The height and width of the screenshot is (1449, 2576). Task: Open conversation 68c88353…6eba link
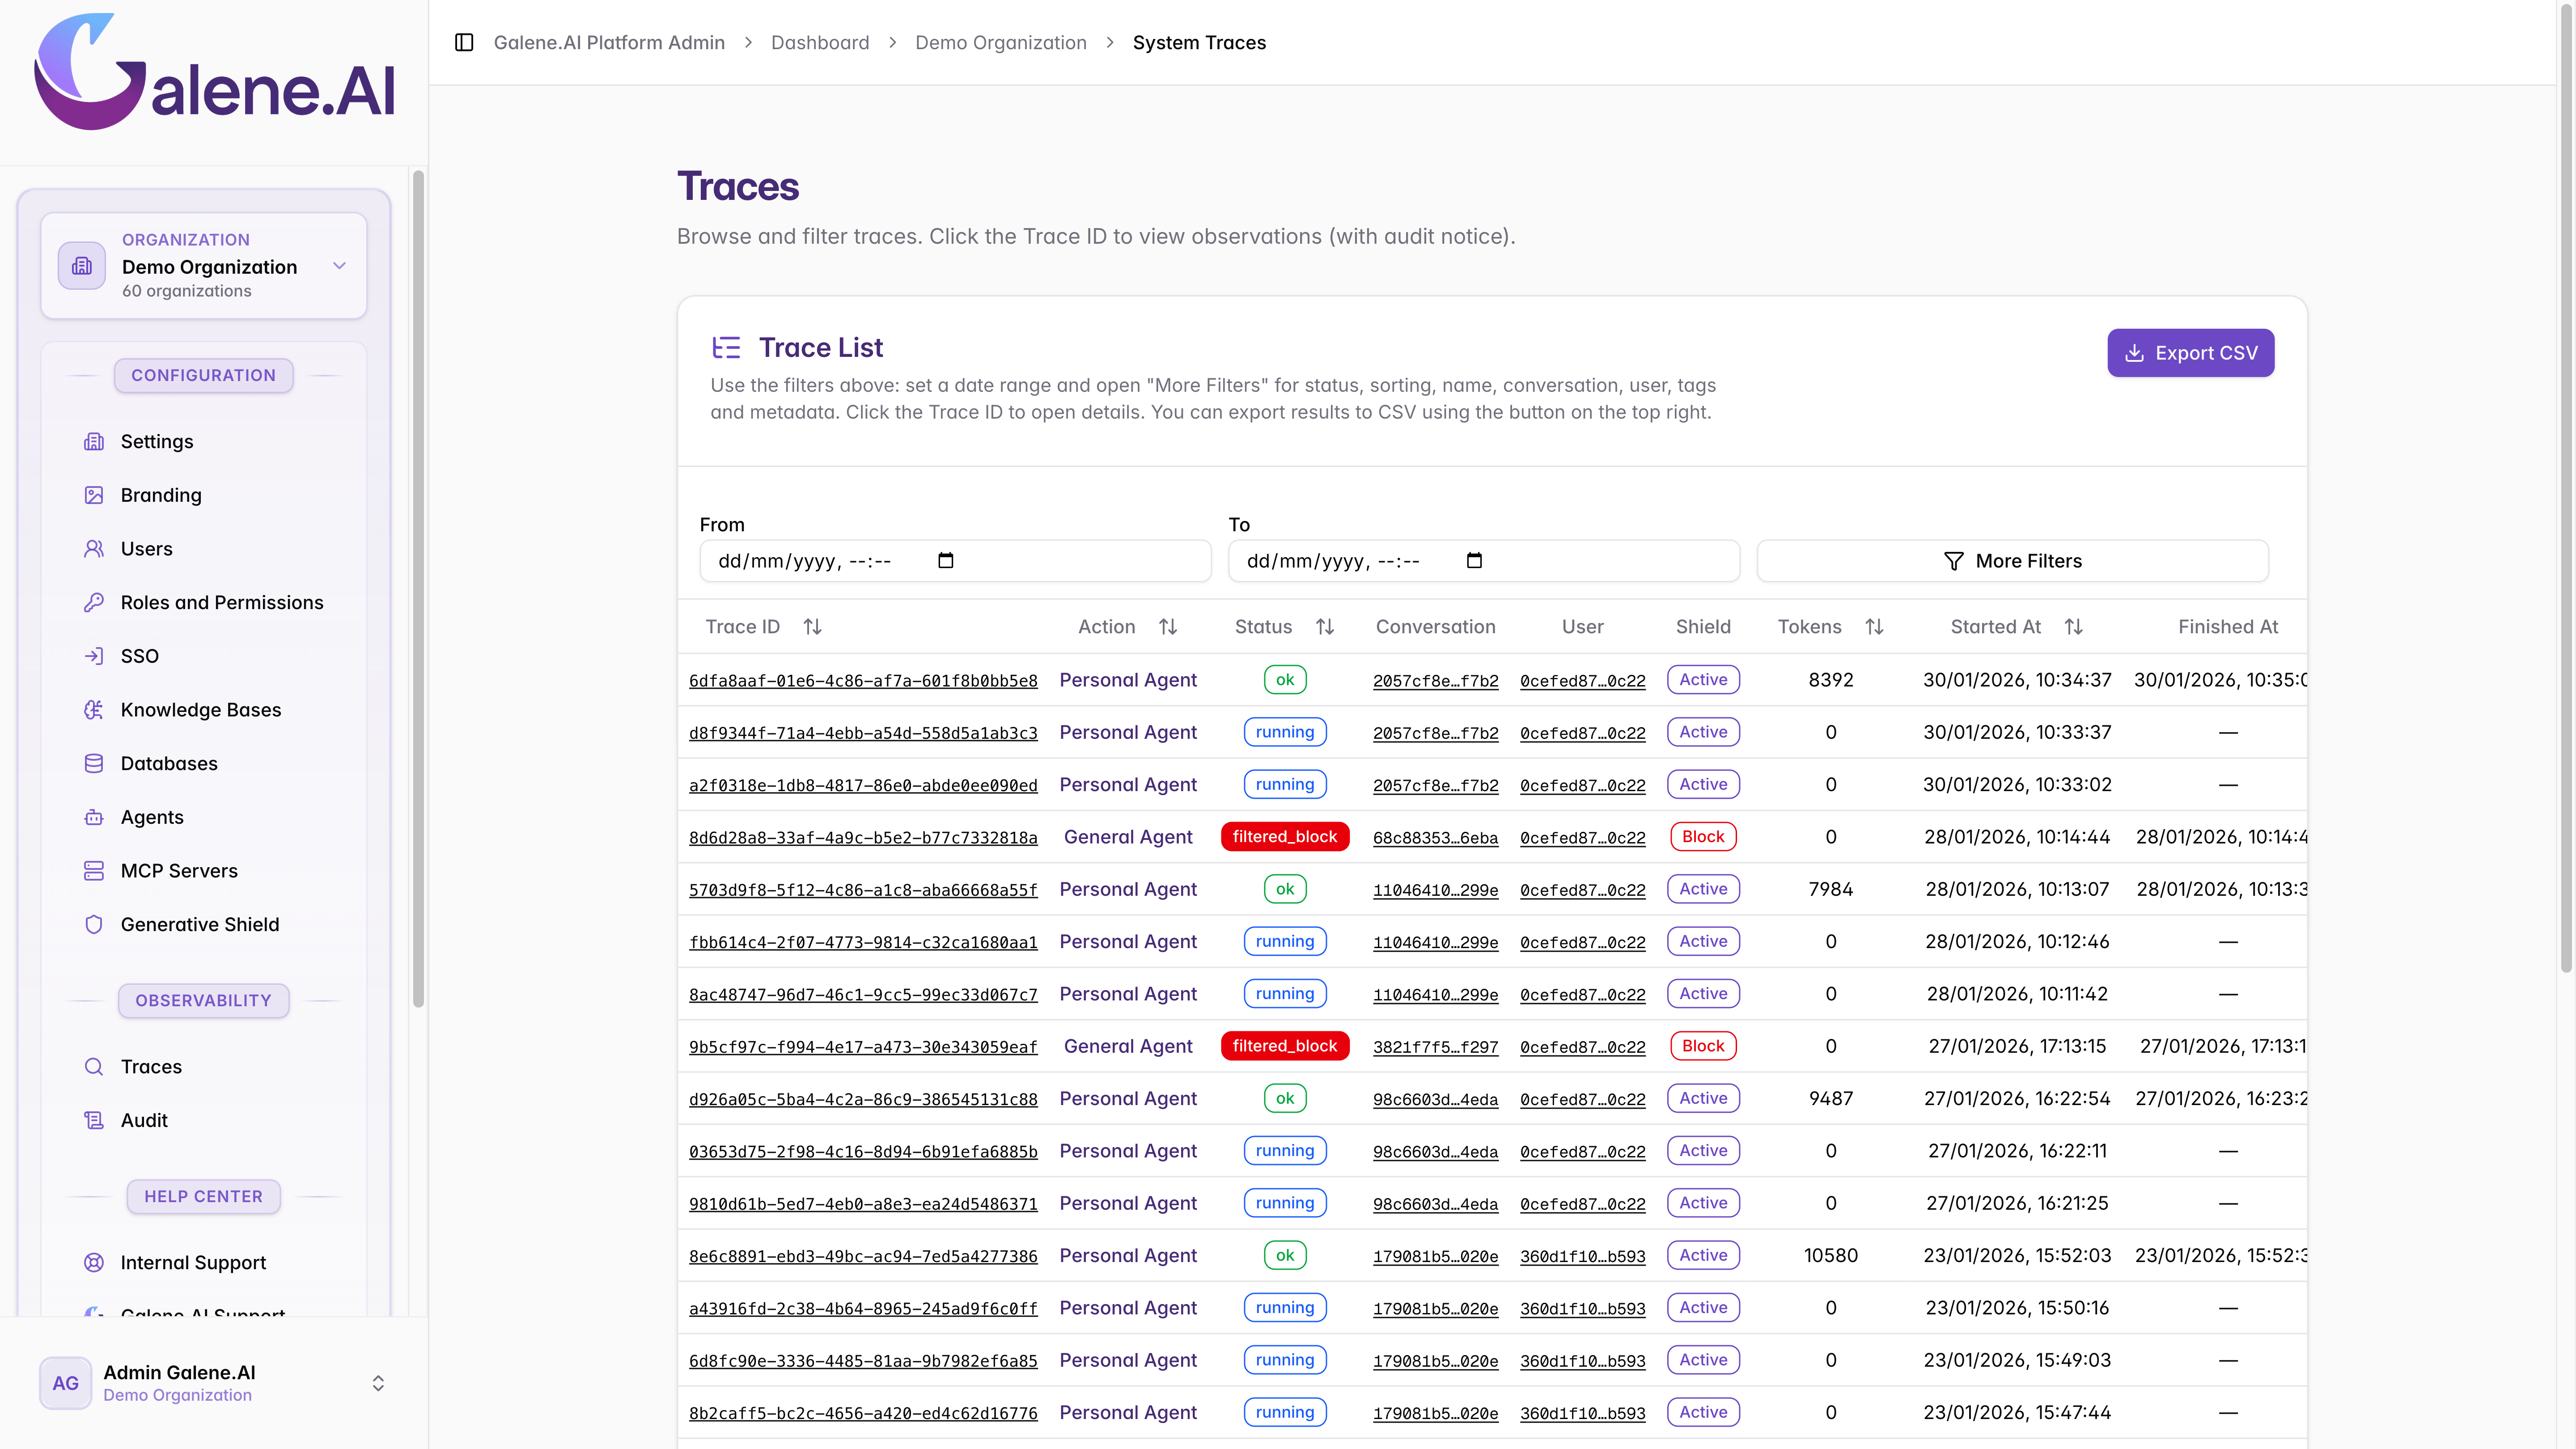1436,838
